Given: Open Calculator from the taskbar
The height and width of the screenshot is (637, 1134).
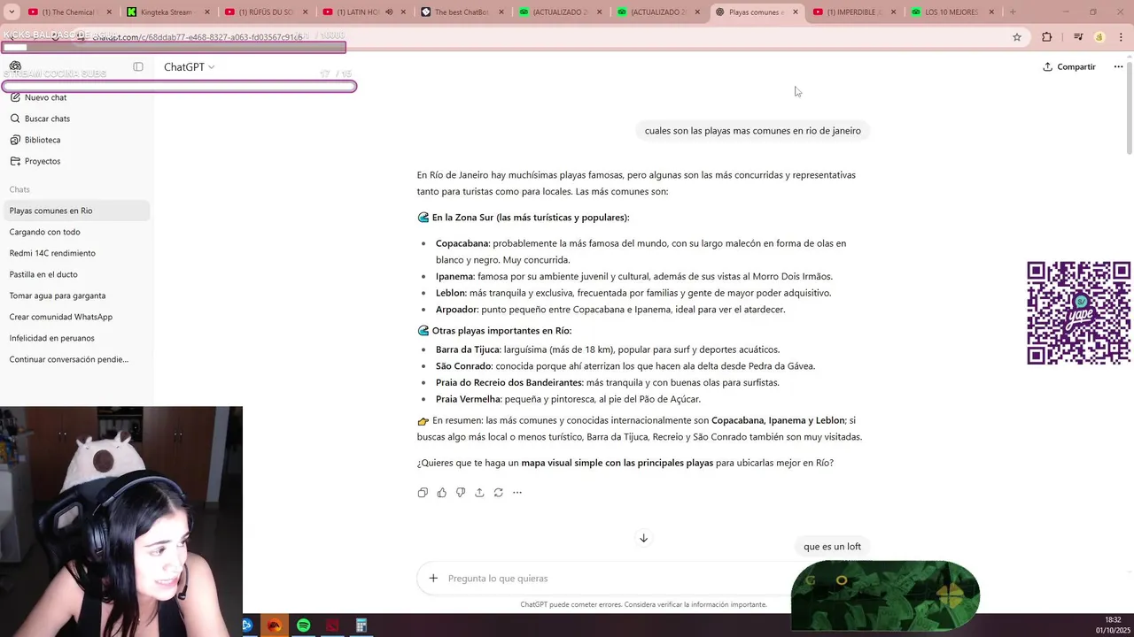Looking at the screenshot, I should click(361, 625).
